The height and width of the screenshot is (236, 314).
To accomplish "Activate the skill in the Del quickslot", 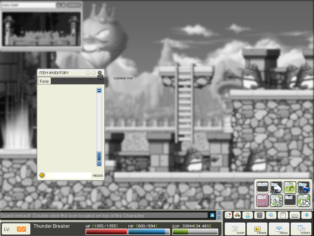I will (276, 201).
